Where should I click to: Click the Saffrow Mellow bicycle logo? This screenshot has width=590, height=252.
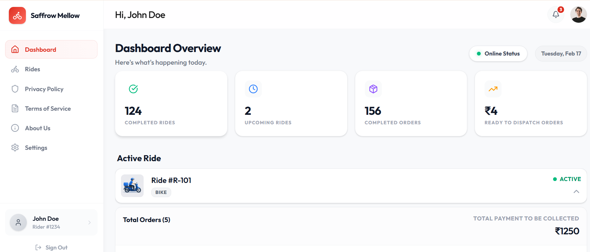17,15
